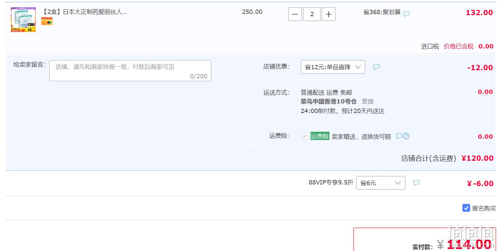Click the 菜鸟中国香港10号仓 warehouse text
Viewport: 497px width, 251px height.
pos(329,101)
